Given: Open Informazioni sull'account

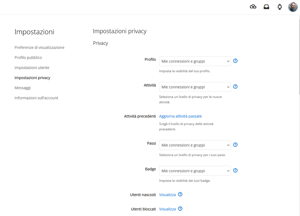Looking at the screenshot, I should click(x=36, y=98).
